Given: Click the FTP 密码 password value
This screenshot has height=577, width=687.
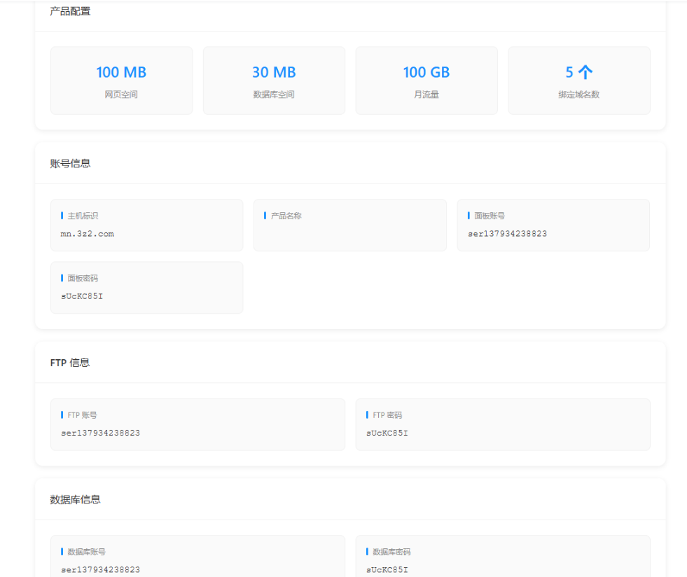Looking at the screenshot, I should point(387,433).
